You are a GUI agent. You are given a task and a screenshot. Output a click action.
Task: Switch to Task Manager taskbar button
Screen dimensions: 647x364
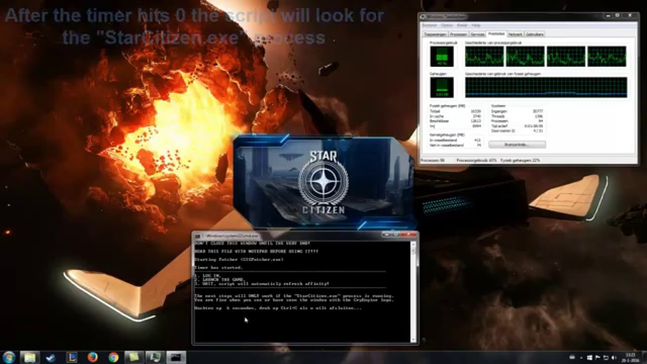(x=156, y=357)
